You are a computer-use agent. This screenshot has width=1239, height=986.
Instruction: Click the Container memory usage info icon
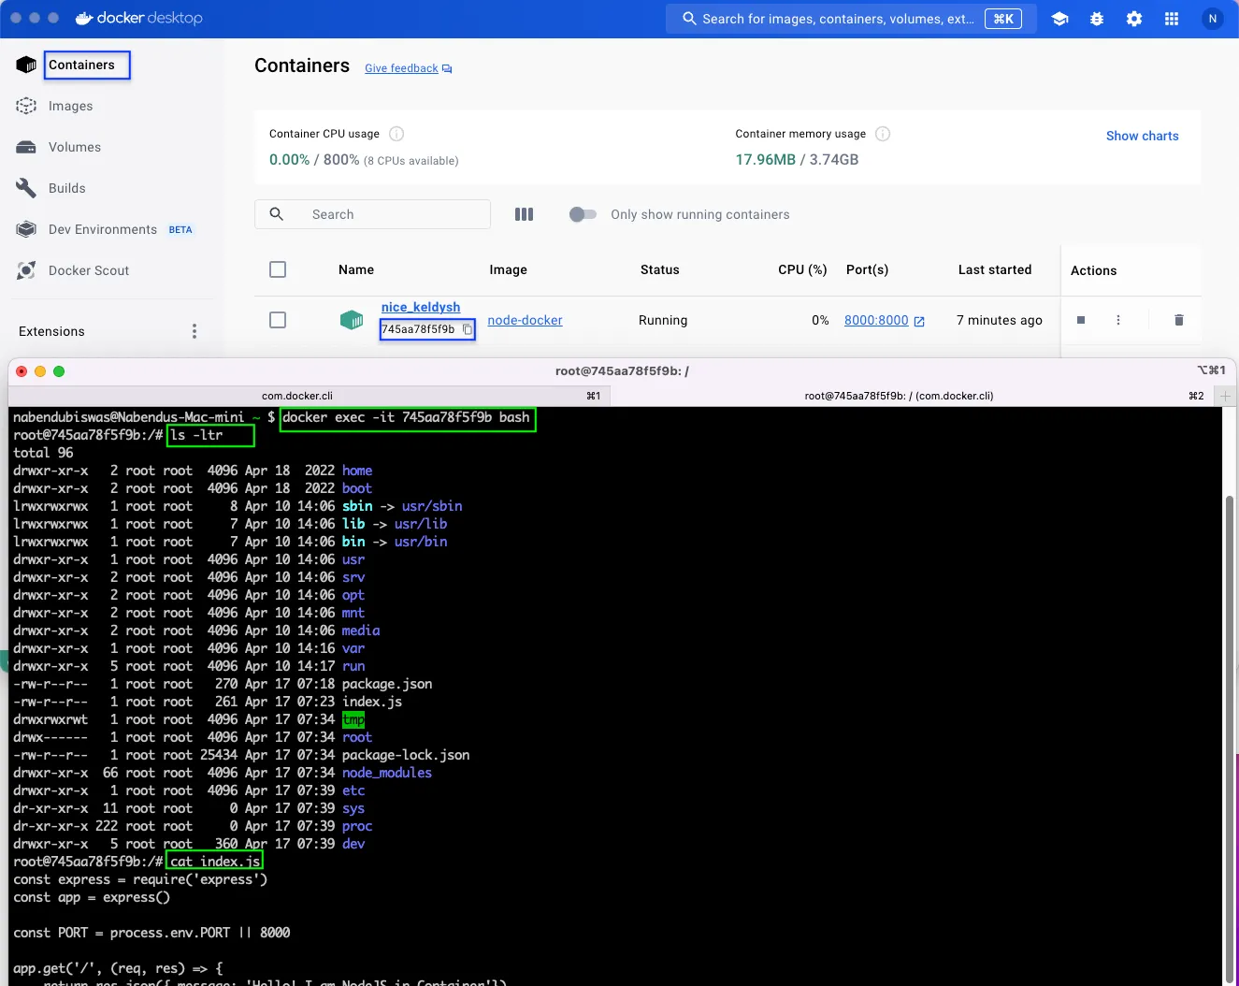(x=883, y=134)
